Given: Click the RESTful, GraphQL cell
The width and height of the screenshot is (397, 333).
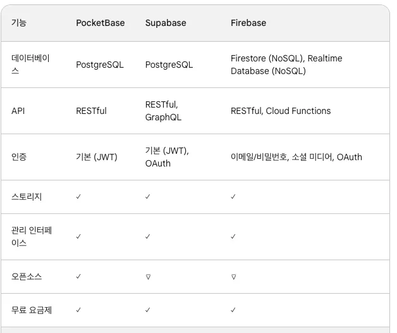Looking at the screenshot, I should click(x=163, y=111).
